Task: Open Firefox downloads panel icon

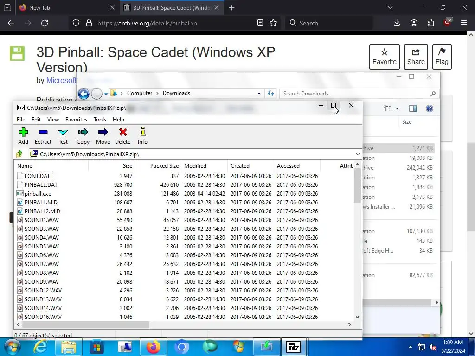Action: (397, 23)
